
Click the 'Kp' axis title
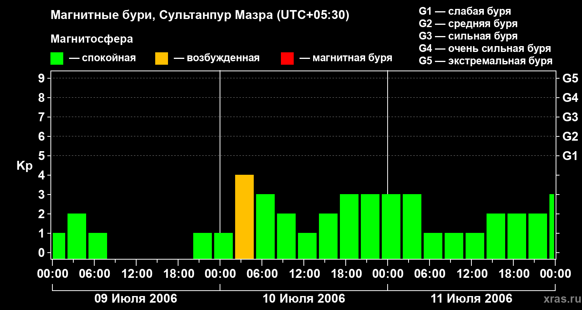24,166
